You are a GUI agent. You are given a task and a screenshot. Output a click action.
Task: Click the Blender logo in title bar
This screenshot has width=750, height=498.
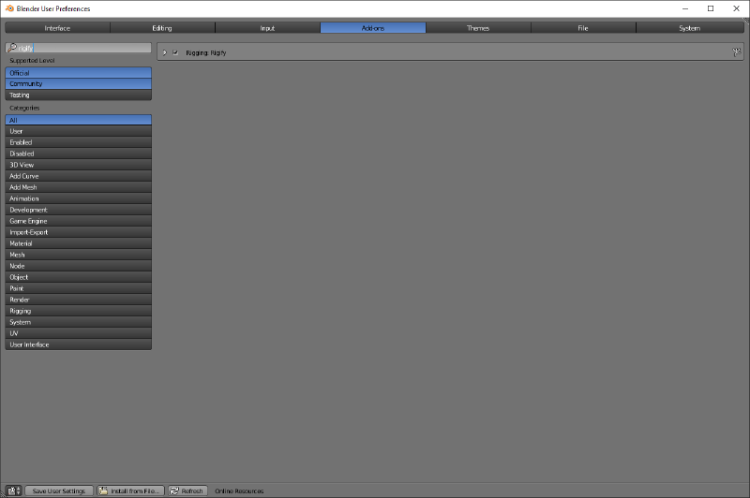[x=8, y=8]
